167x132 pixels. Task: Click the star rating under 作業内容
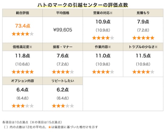(103, 72)
